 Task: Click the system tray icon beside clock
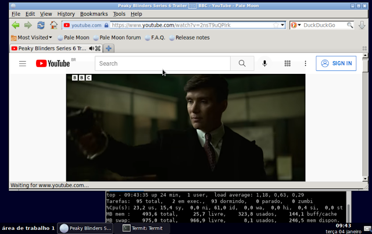[x=367, y=229]
